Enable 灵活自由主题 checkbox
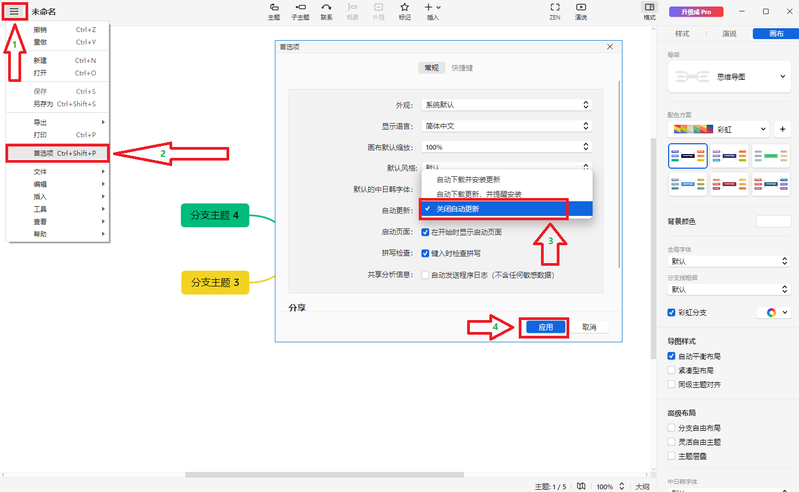This screenshot has height=492, width=799. [x=671, y=442]
